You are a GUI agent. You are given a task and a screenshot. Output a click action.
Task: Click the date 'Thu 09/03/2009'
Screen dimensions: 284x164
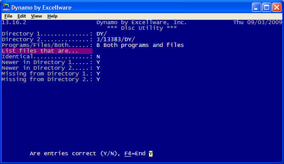pyautogui.click(x=258, y=22)
